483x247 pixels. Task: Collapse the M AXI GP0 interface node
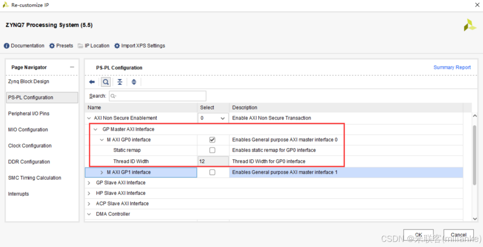[x=102, y=140]
